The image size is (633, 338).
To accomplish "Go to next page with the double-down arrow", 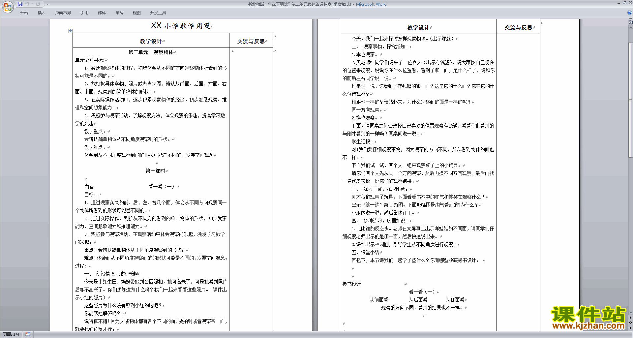I will (631, 328).
